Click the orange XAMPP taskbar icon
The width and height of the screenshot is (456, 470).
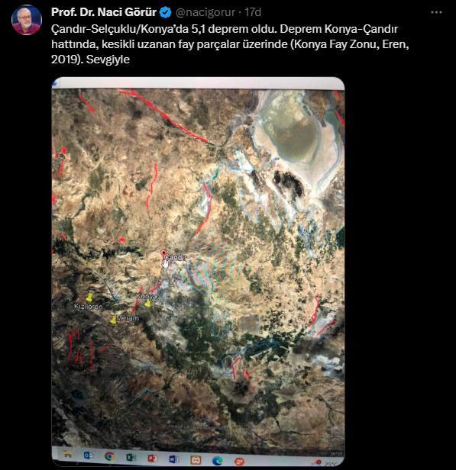(196, 460)
